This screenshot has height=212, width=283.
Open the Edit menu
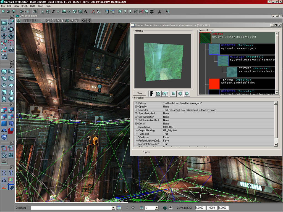9,6
